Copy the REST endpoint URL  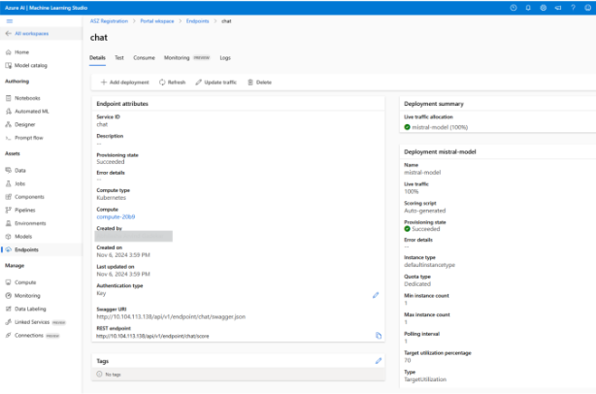[x=379, y=336]
